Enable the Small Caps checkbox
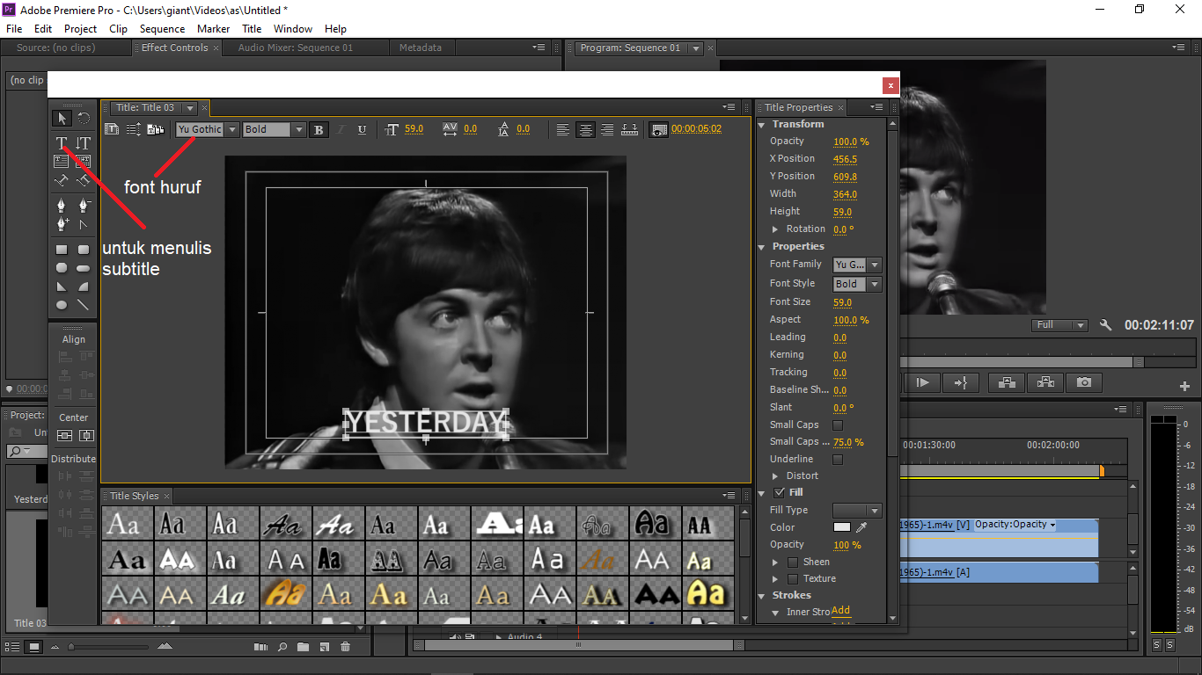The width and height of the screenshot is (1202, 675). click(837, 425)
